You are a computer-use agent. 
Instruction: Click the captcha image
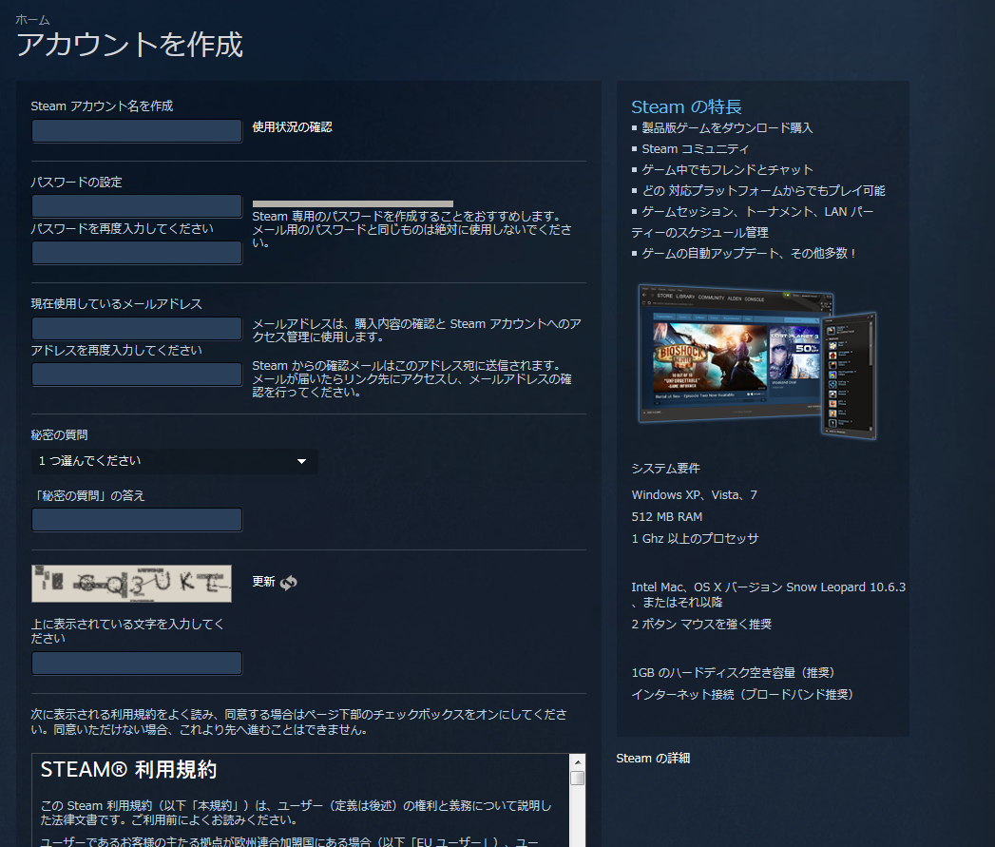point(131,584)
